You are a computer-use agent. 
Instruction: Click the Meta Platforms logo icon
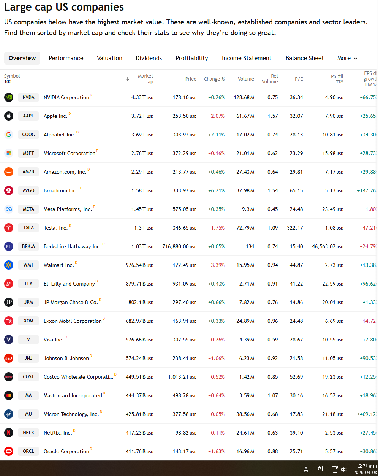[x=9, y=209]
